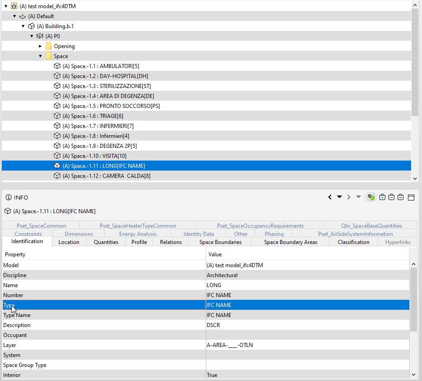
Task: Click the project icon of test model_ifc4DTM
Action: (14, 6)
